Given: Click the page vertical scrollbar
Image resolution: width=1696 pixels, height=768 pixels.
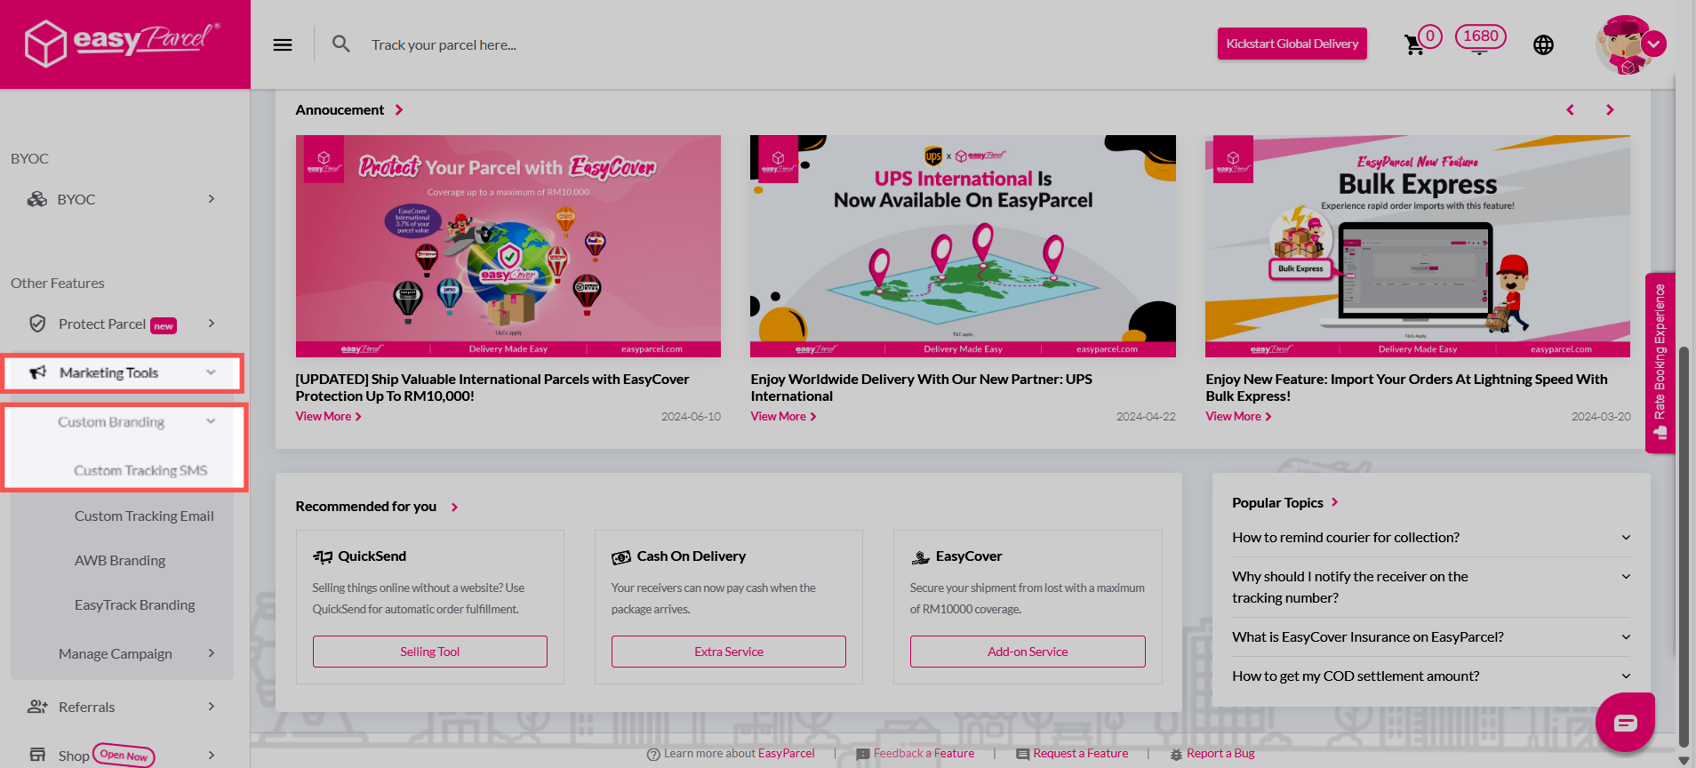Looking at the screenshot, I should click(x=1683, y=546).
